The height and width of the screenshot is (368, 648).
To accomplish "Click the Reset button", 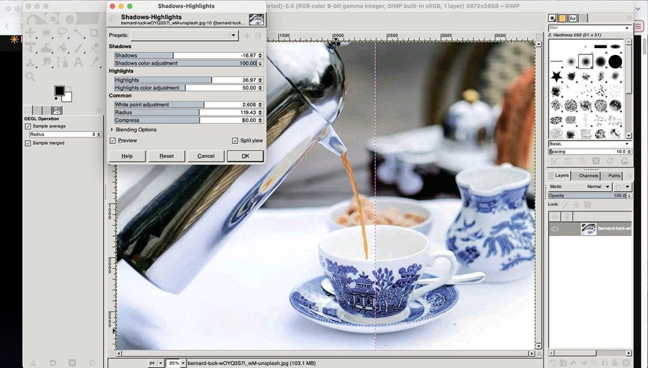I will pyautogui.click(x=166, y=156).
